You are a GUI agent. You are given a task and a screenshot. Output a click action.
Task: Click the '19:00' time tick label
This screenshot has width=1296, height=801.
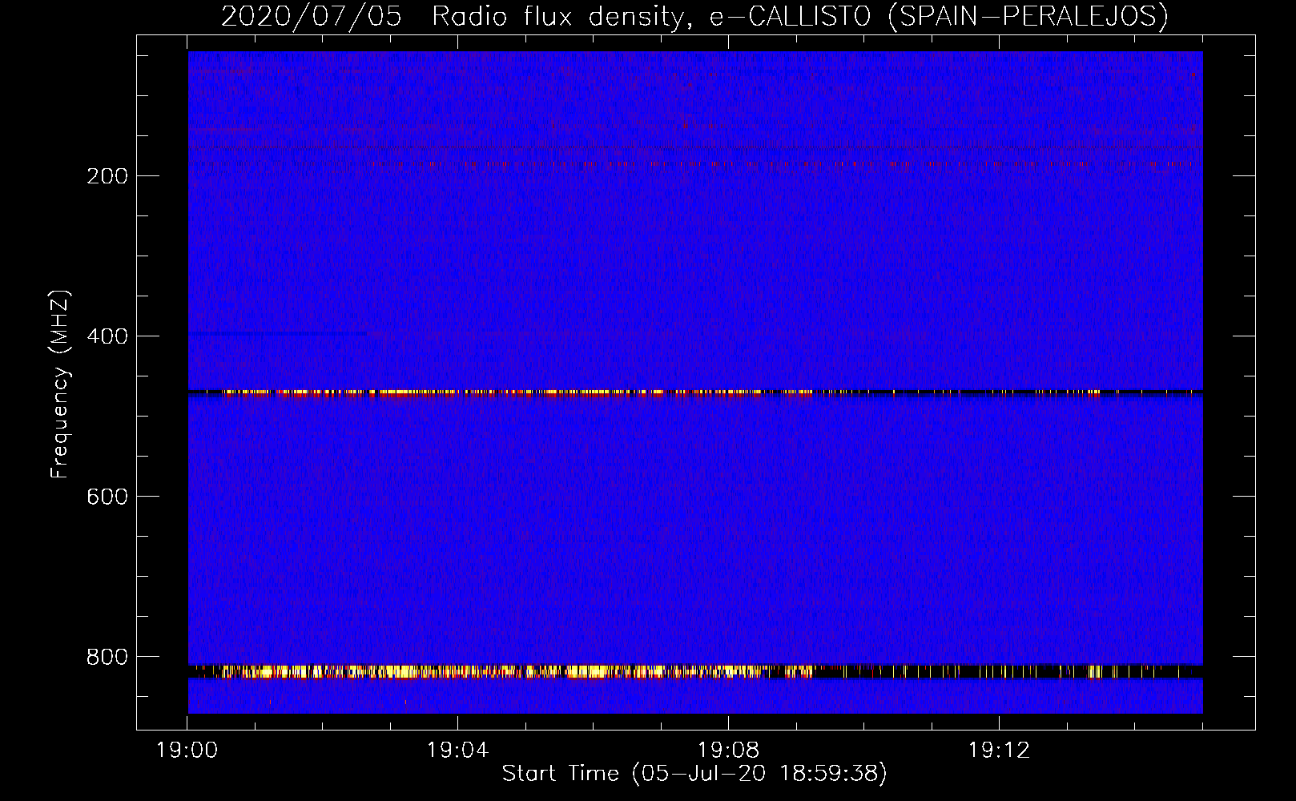click(x=187, y=751)
